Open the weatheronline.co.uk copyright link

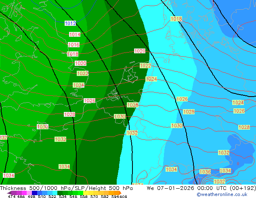[222, 194]
